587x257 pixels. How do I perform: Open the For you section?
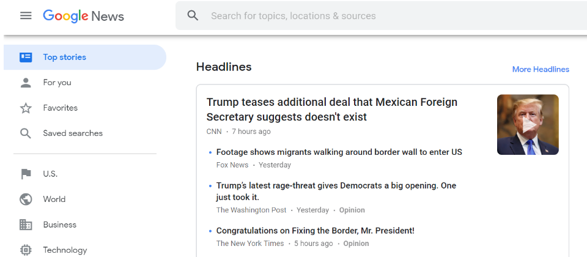pyautogui.click(x=57, y=83)
